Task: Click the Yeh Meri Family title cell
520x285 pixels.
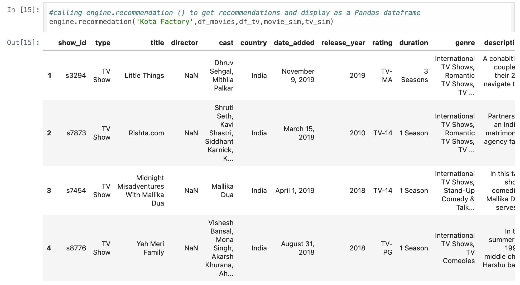Action: click(x=150, y=248)
